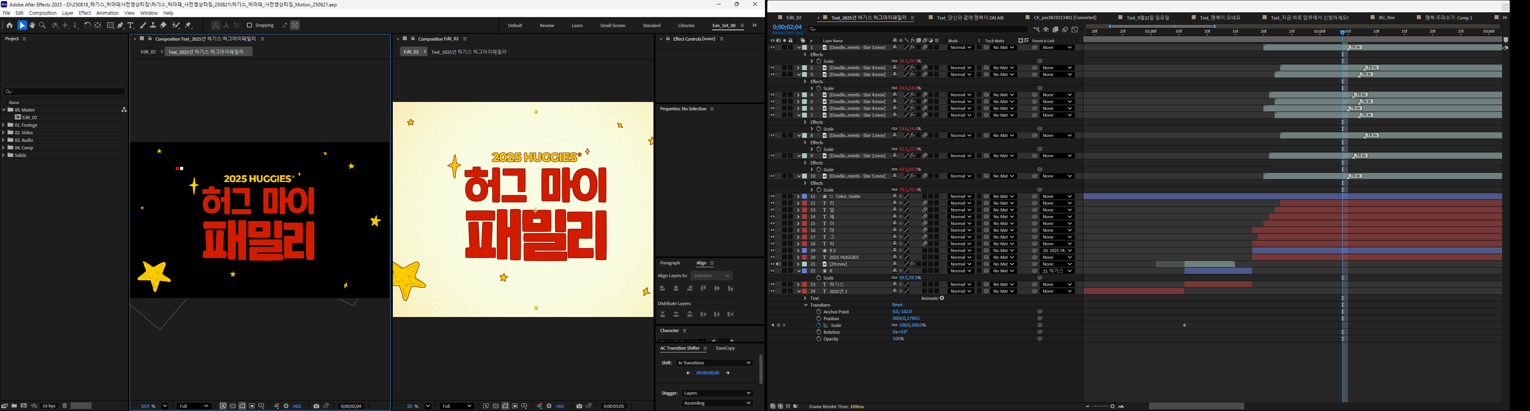Take a snapshot in the left Composition viewer
The image size is (1530, 411).
(x=317, y=406)
